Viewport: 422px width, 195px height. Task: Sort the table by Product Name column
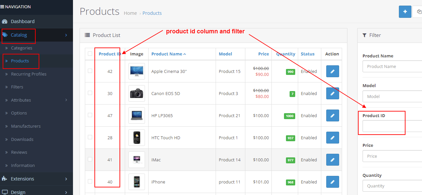coord(167,54)
